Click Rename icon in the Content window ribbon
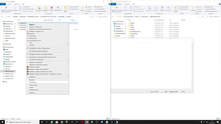 click(58, 8)
